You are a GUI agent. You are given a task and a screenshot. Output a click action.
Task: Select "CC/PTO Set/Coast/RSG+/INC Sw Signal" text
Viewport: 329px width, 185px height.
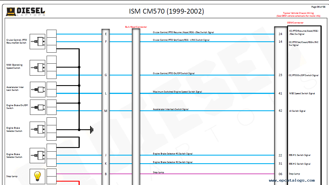click(304, 44)
